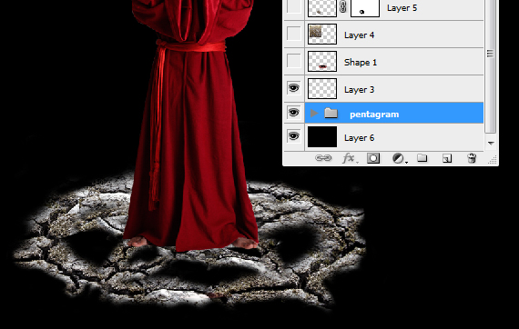Expand the pentagram group triangle
Viewport: 519px width, 329px height.
[x=314, y=114]
